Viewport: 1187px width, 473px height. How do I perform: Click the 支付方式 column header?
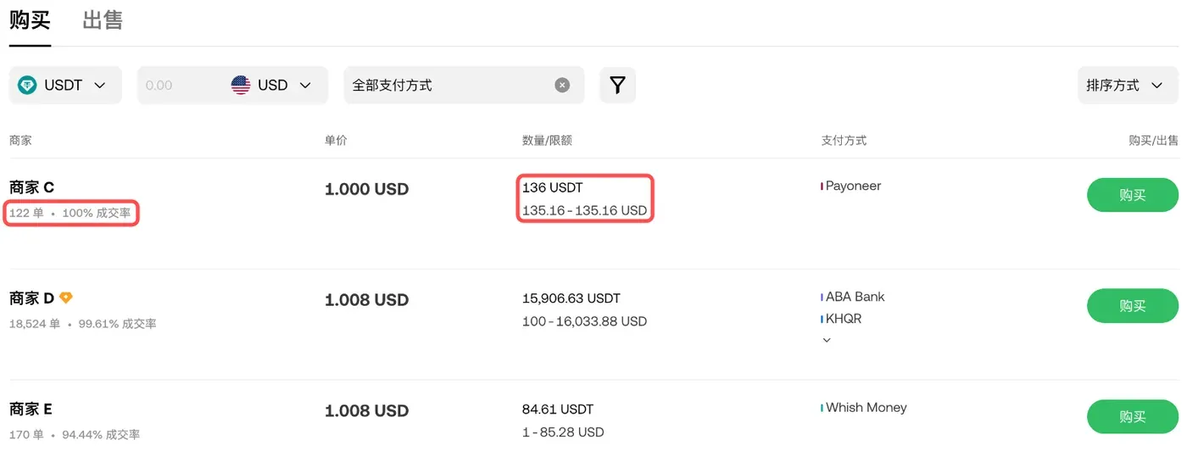[844, 141]
